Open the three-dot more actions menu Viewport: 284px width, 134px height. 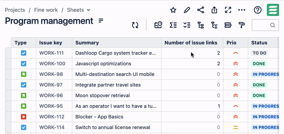click(x=242, y=10)
